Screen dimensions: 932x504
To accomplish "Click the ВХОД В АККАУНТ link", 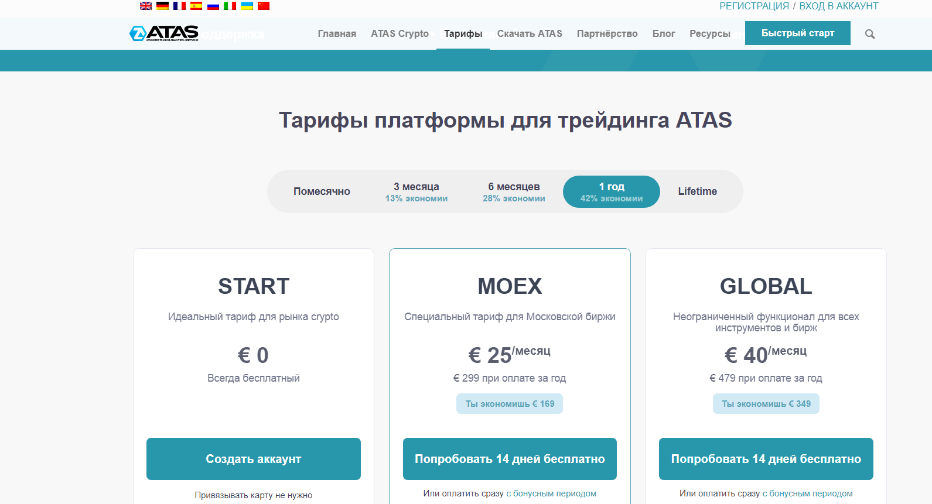I will click(x=839, y=6).
